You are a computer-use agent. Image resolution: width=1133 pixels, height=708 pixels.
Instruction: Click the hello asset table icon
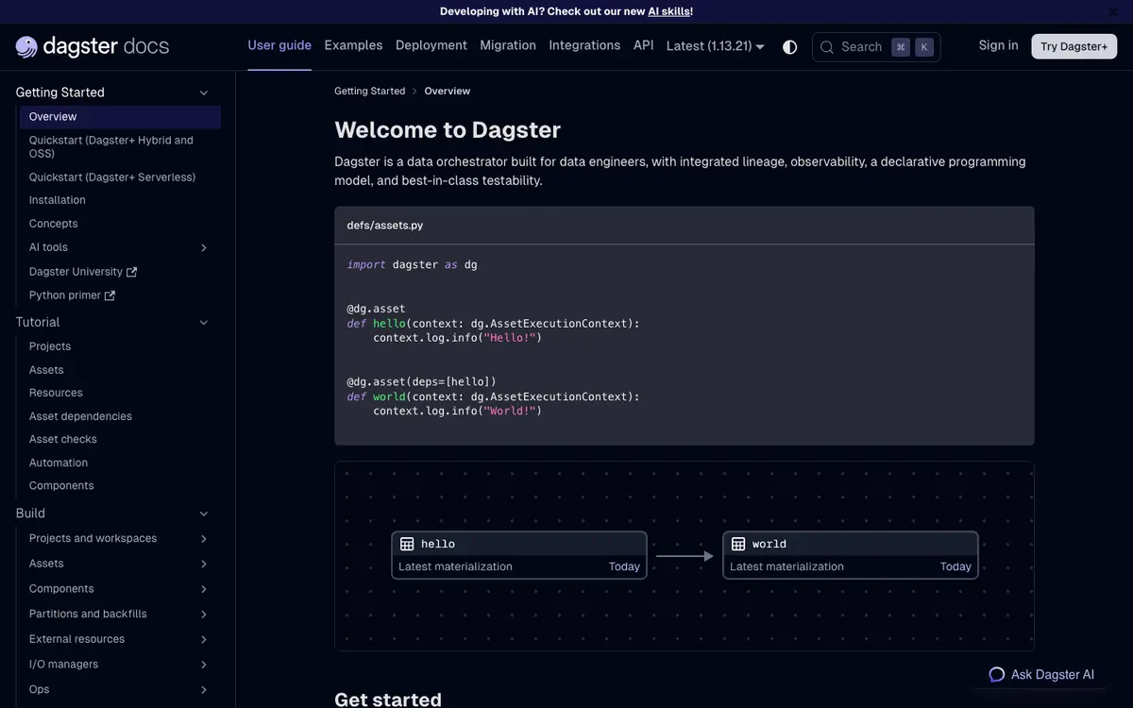point(407,544)
